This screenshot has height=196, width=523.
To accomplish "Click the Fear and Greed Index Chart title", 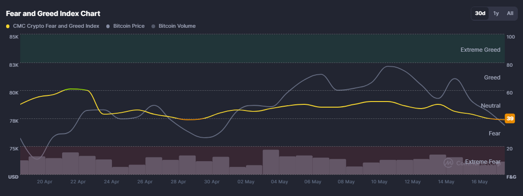I will tap(53, 14).
